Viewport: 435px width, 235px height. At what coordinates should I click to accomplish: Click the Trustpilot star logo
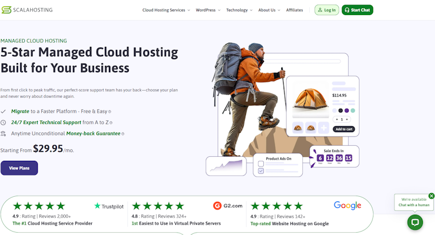point(97,205)
